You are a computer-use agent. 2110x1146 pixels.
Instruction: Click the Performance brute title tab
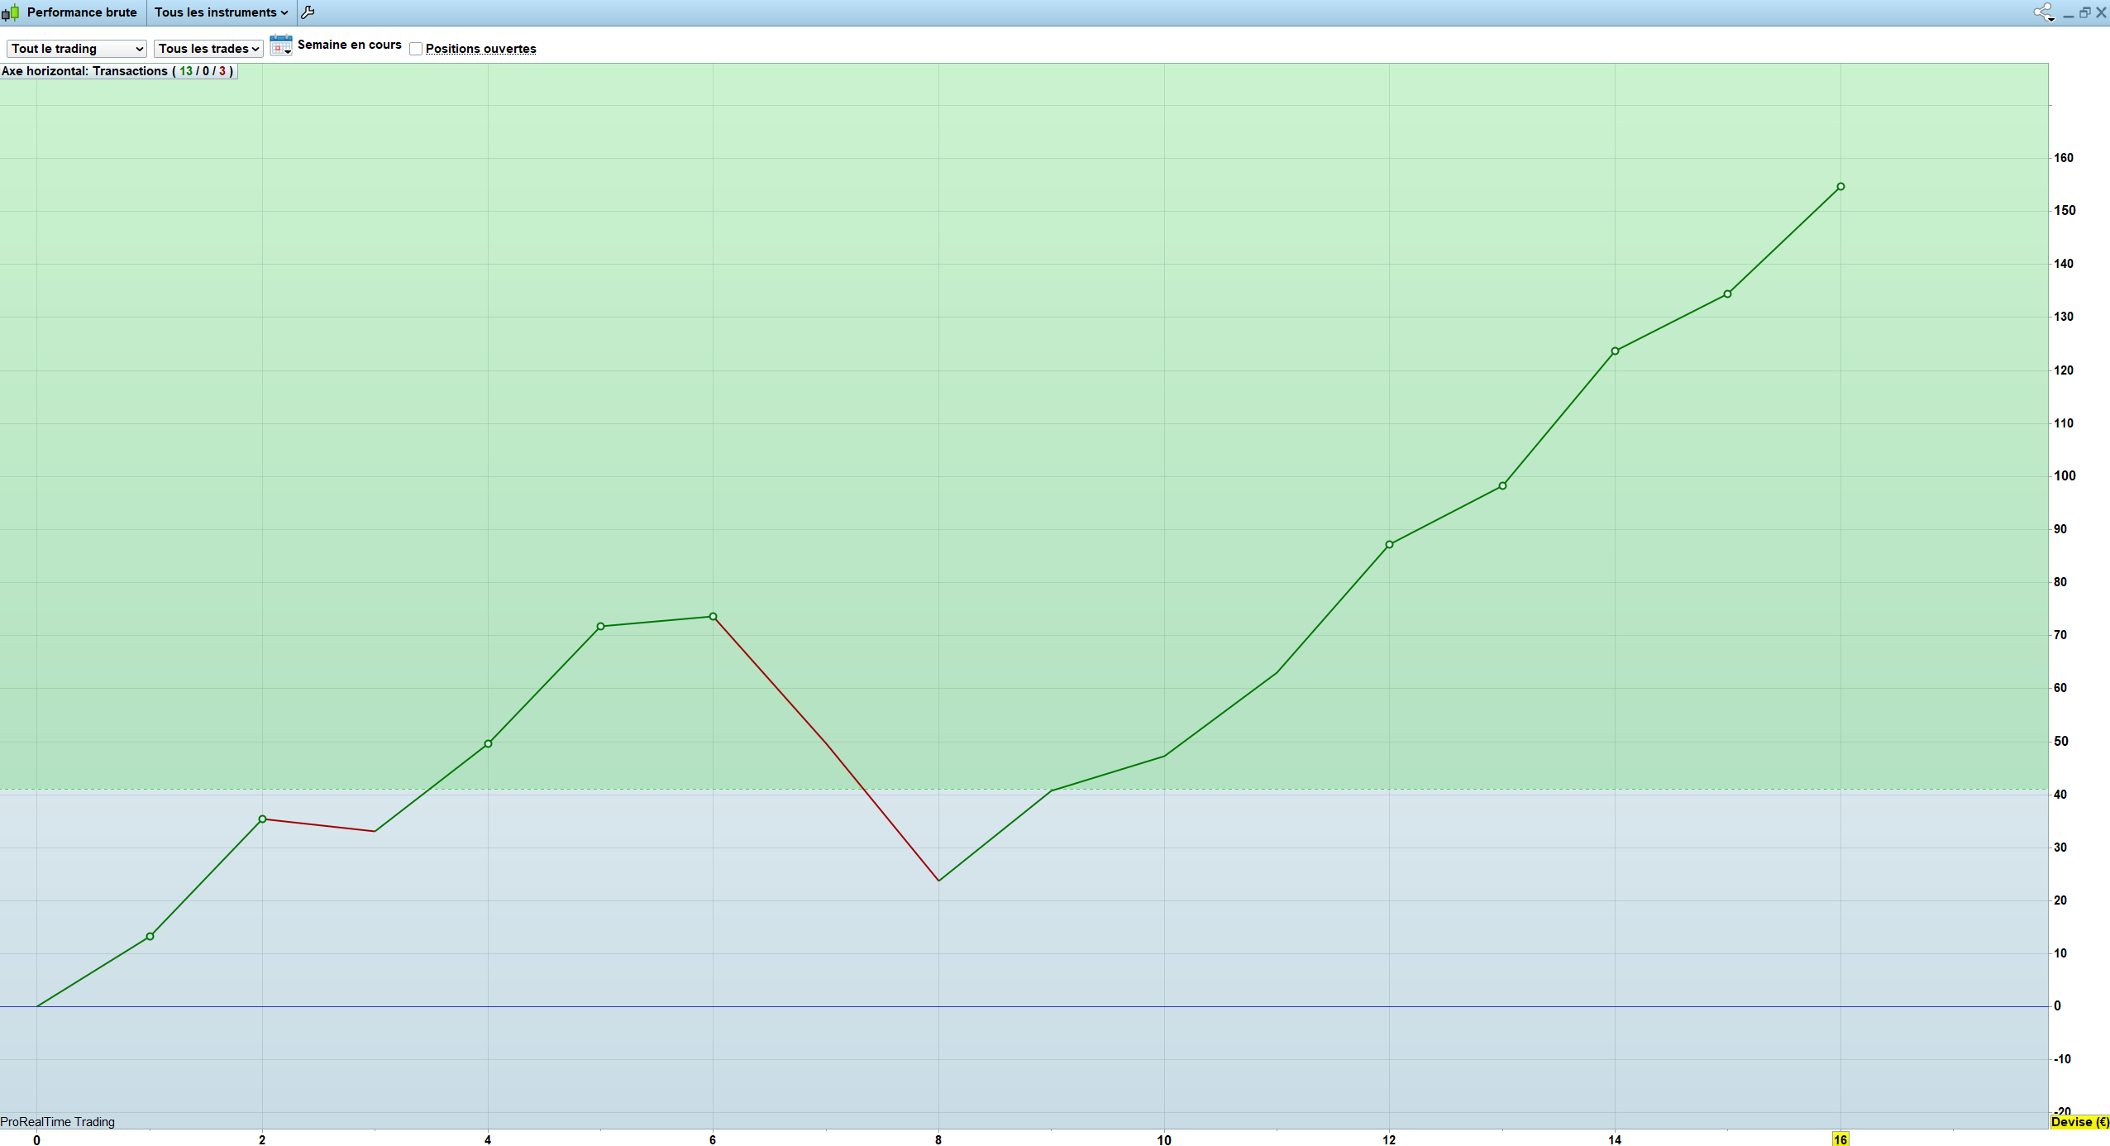[81, 12]
